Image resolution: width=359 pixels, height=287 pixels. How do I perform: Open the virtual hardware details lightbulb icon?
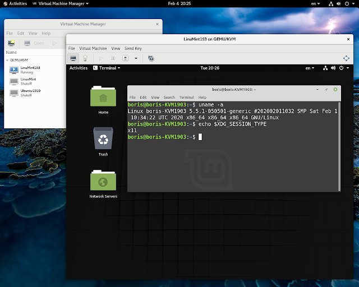pyautogui.click(x=85, y=58)
